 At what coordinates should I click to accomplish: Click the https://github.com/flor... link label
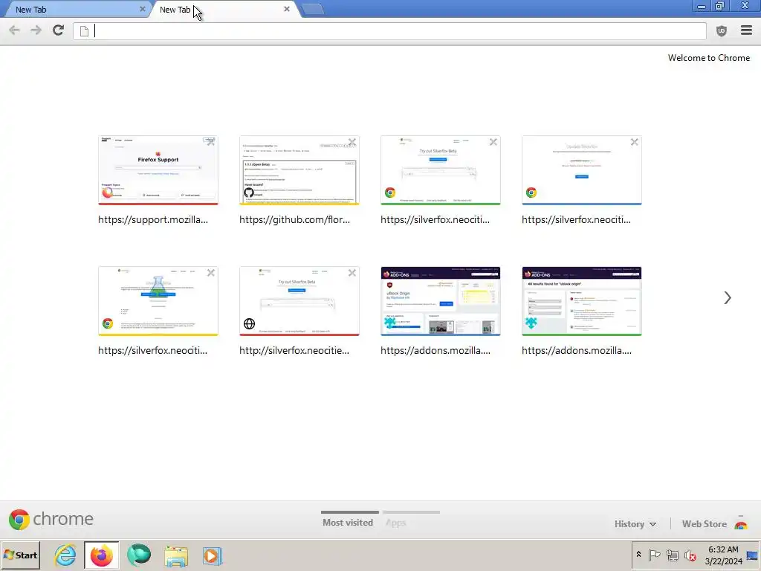coord(294,219)
